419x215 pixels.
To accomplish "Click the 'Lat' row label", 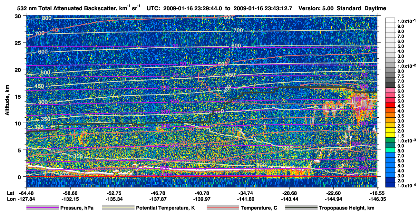I will coord(11,193).
